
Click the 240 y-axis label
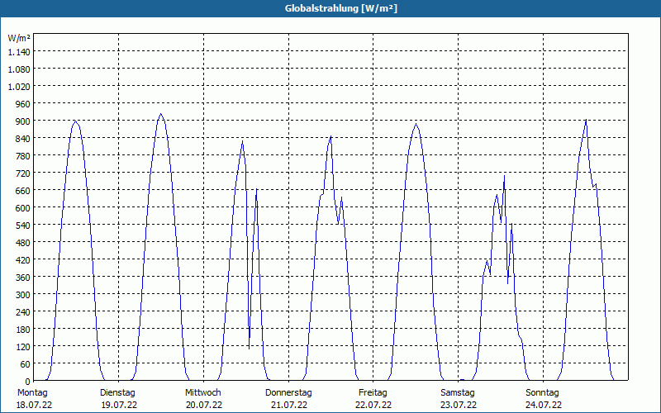point(23,312)
